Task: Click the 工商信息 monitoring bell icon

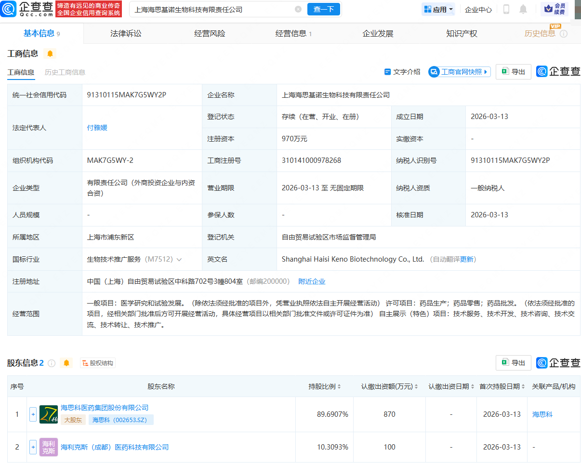Action: pyautogui.click(x=50, y=53)
